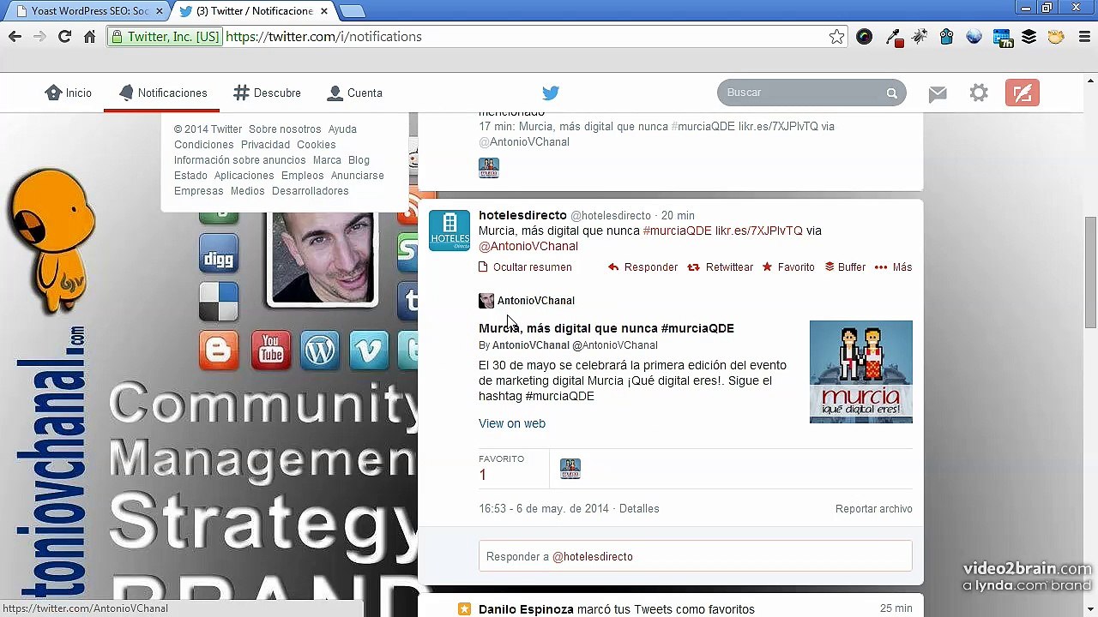
Task: Click the card title Murcia, más digital que nunca
Action: (x=606, y=328)
